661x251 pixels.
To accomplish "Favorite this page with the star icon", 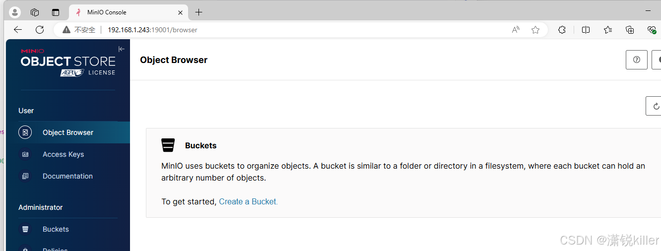I will [535, 30].
